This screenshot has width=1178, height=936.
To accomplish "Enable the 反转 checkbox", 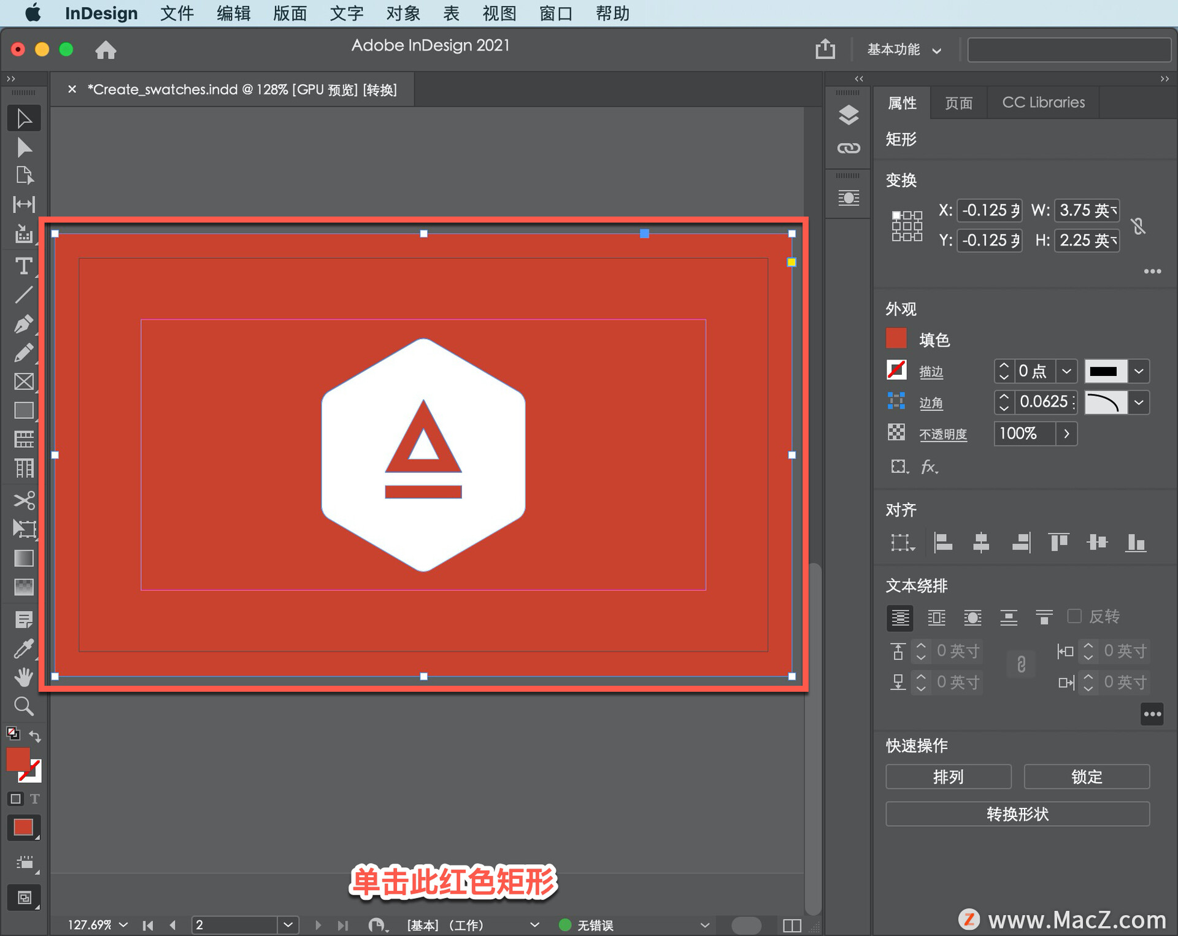I will pos(1074,616).
